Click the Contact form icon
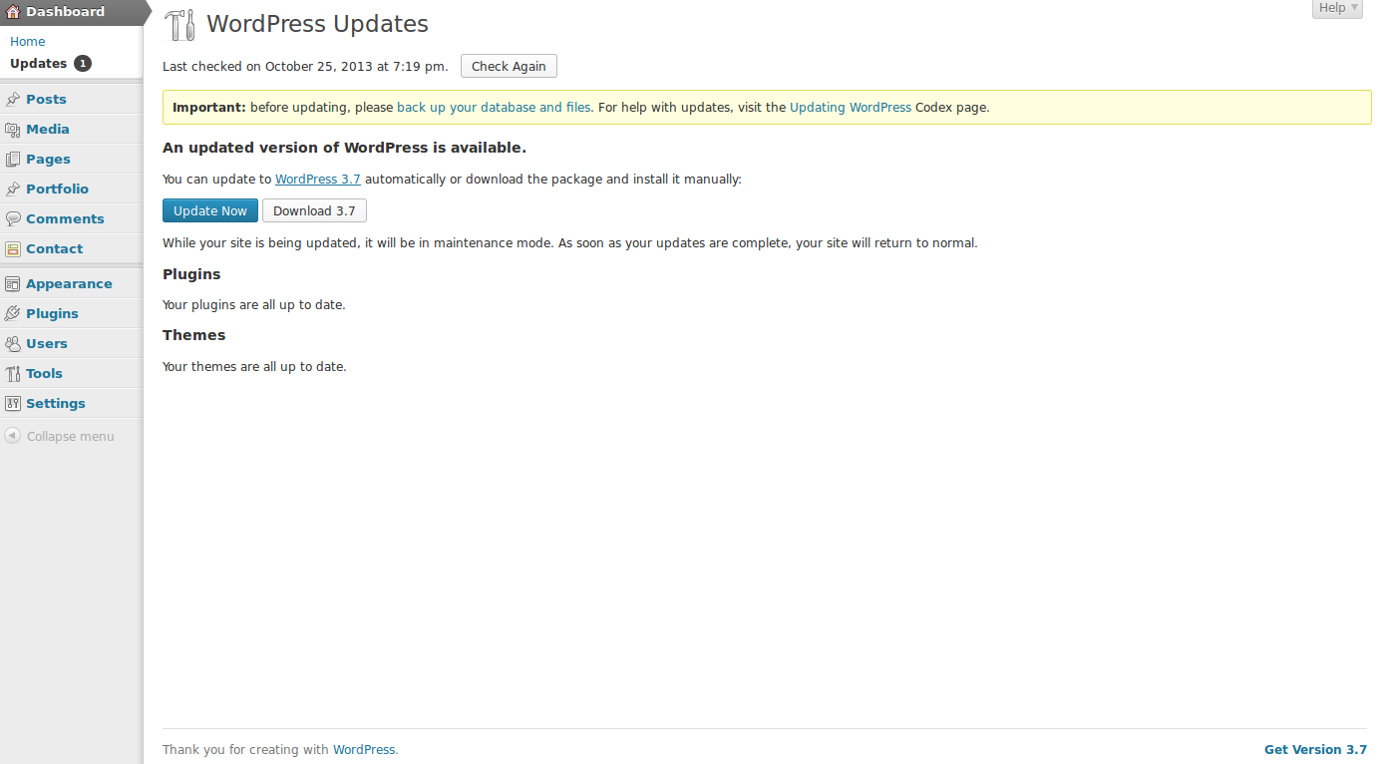 [x=13, y=249]
